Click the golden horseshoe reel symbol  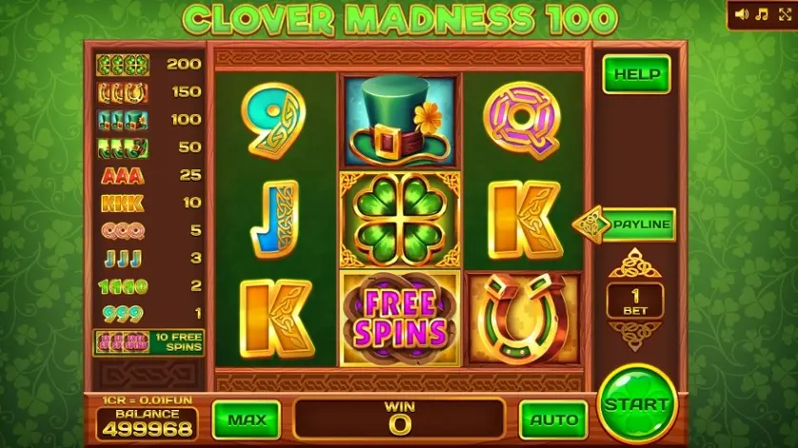click(x=524, y=319)
